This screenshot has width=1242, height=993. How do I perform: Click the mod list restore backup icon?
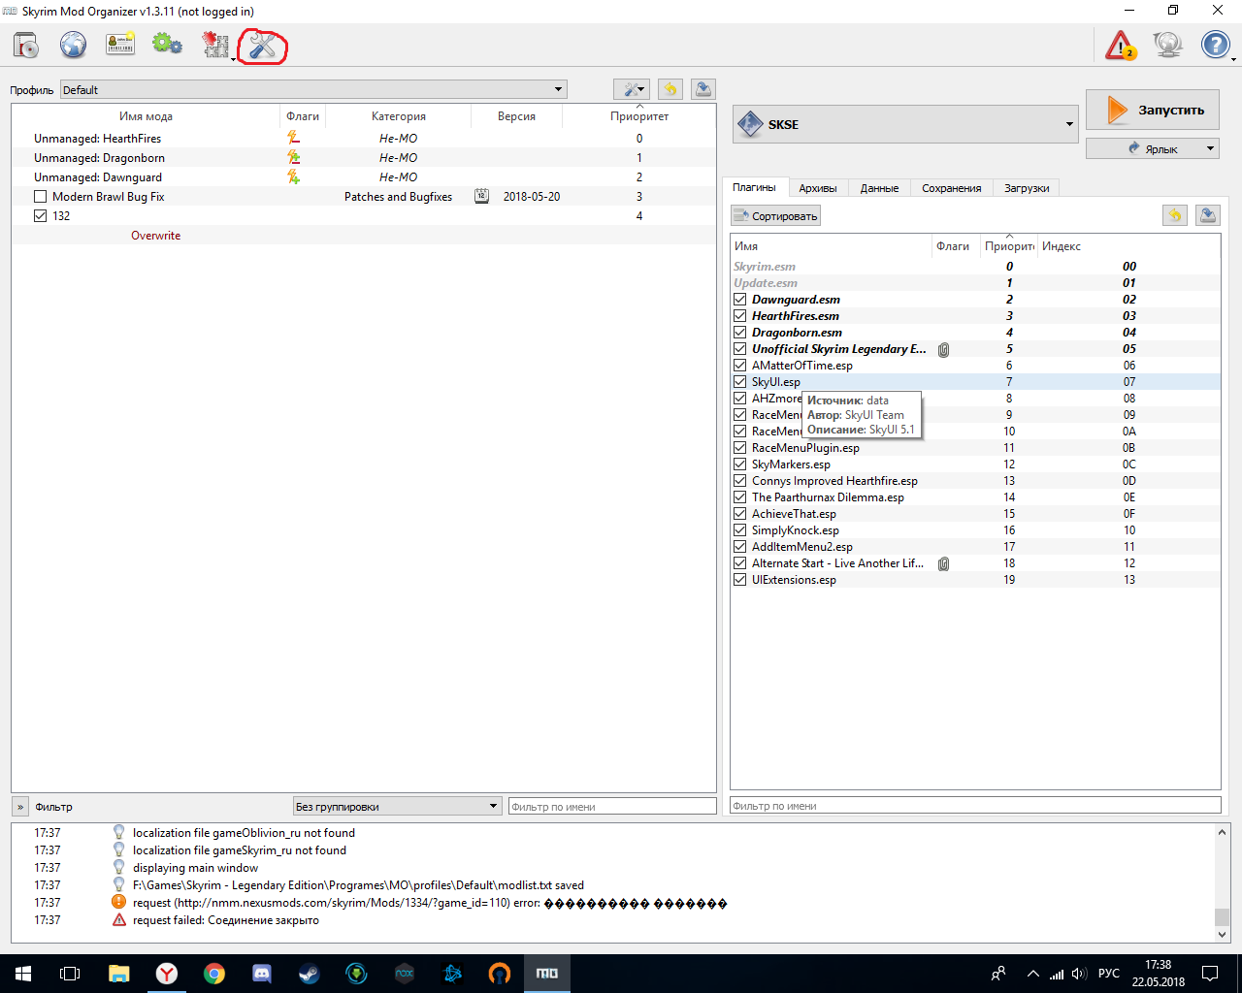coord(670,89)
